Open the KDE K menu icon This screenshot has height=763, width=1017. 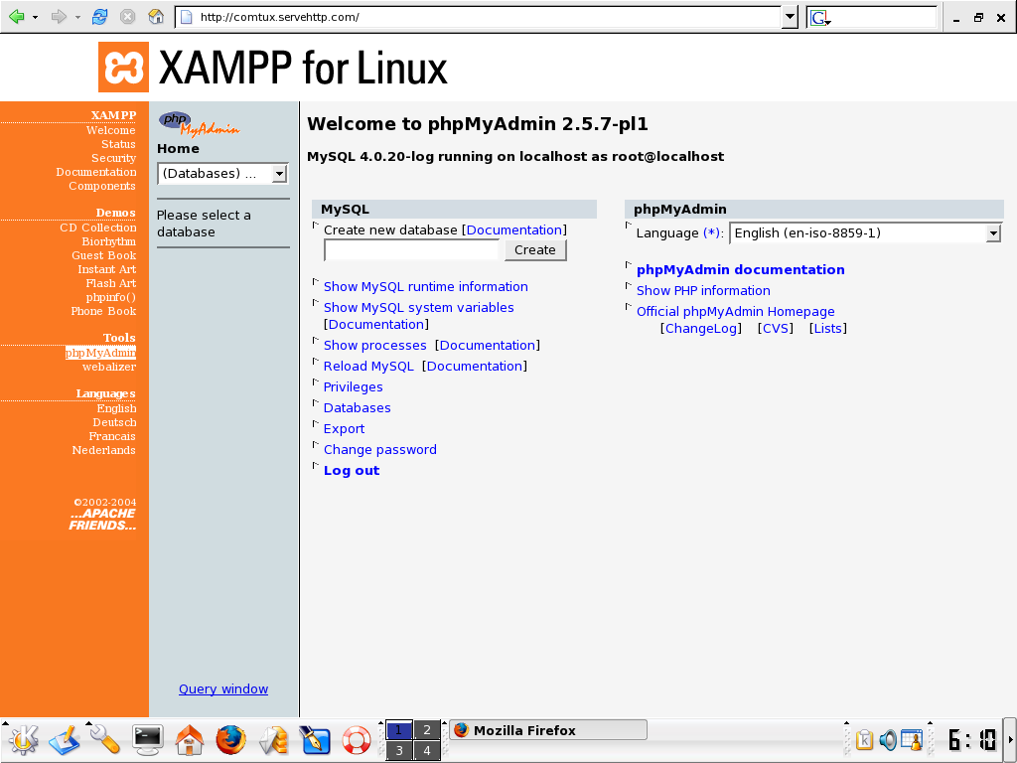(23, 739)
